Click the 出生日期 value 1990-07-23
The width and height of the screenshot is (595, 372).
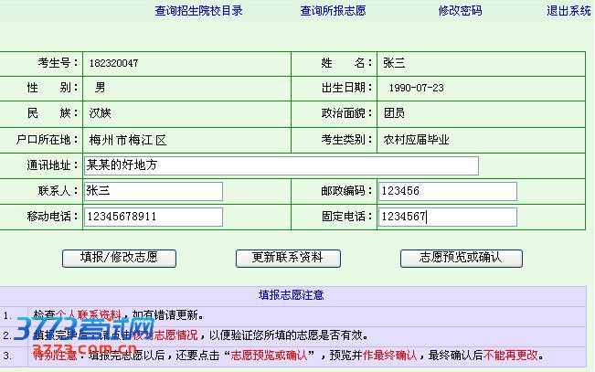(416, 89)
